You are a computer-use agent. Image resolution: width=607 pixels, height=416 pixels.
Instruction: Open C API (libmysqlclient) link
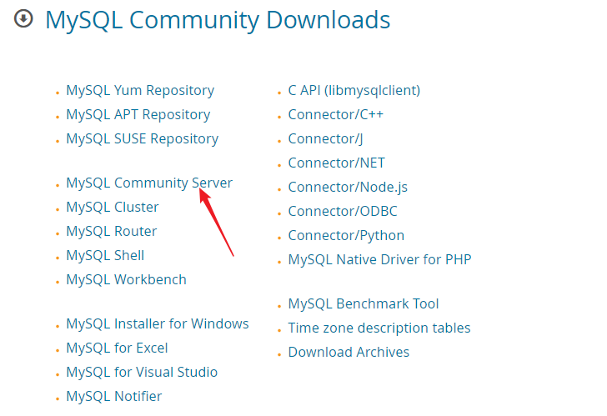click(354, 91)
